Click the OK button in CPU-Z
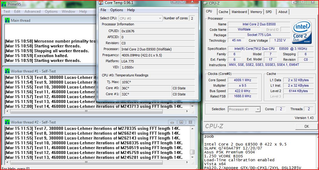319x170 pixels. pyautogui.click(x=306, y=127)
